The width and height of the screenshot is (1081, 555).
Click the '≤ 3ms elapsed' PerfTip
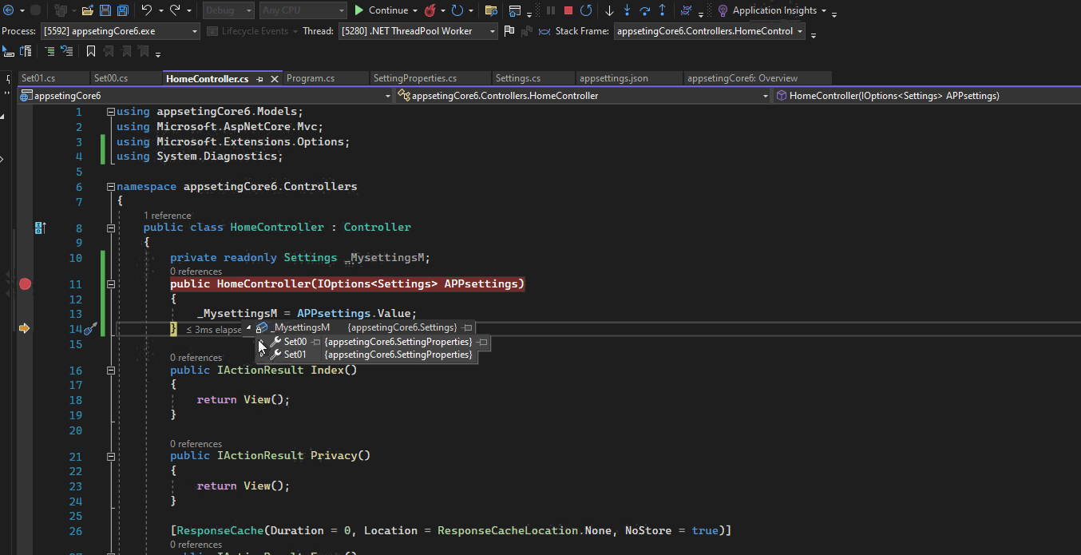tap(213, 328)
